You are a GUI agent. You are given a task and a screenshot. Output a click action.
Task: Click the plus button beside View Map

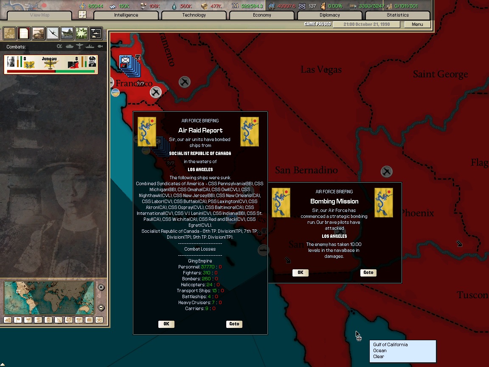point(82,14)
